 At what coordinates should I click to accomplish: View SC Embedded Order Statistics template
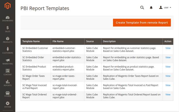[168, 57]
